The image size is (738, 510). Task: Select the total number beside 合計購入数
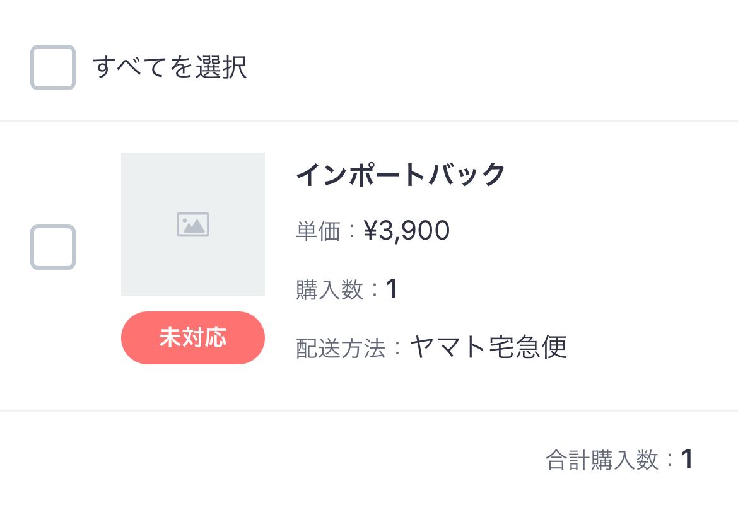[687, 460]
